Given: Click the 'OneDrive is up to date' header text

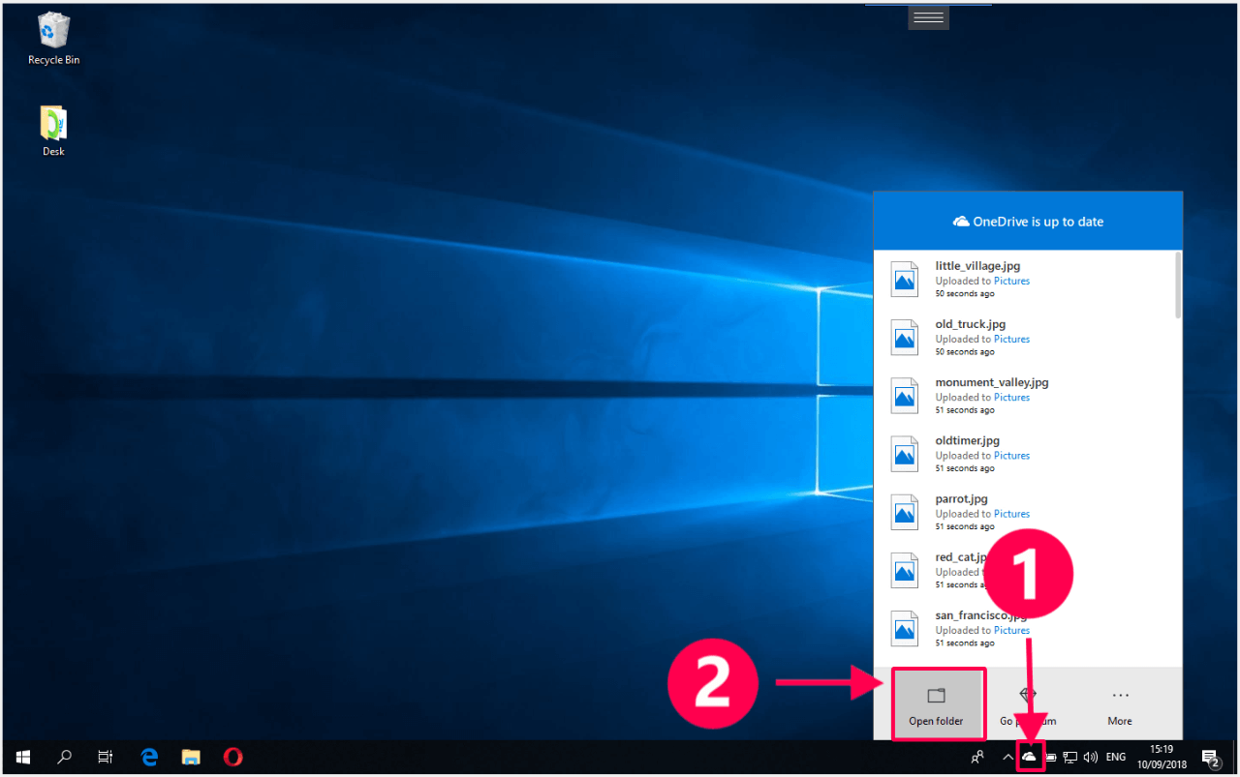Looking at the screenshot, I should [x=1038, y=222].
